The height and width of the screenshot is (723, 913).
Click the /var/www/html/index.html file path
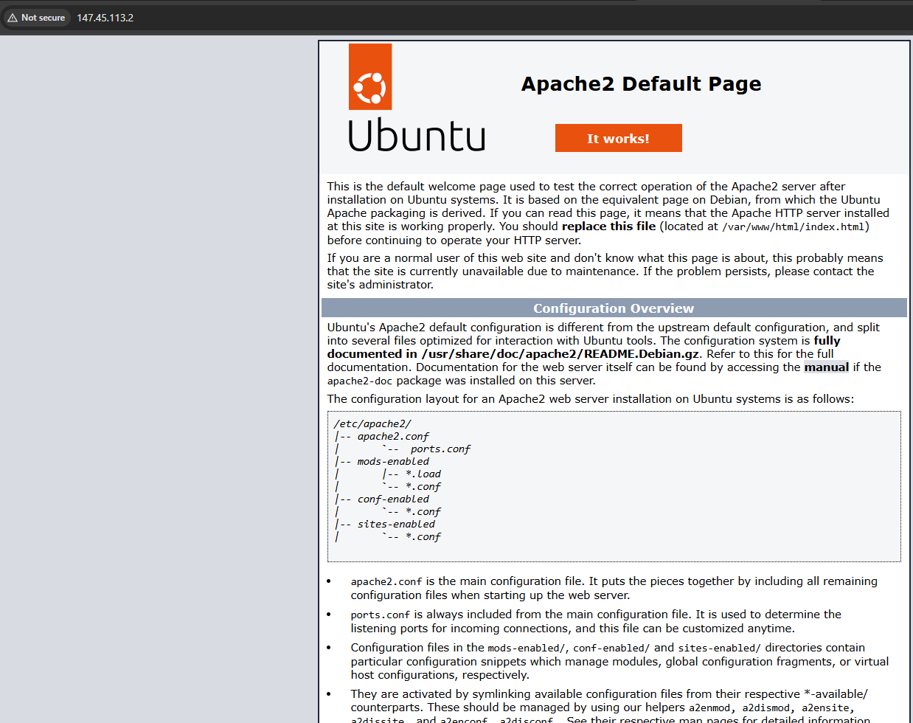[x=793, y=227]
